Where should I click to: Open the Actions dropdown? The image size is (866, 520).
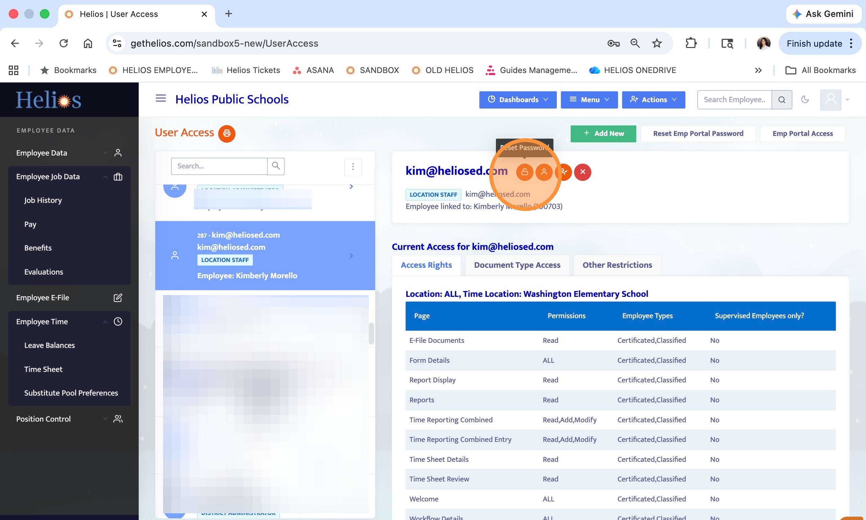point(653,100)
